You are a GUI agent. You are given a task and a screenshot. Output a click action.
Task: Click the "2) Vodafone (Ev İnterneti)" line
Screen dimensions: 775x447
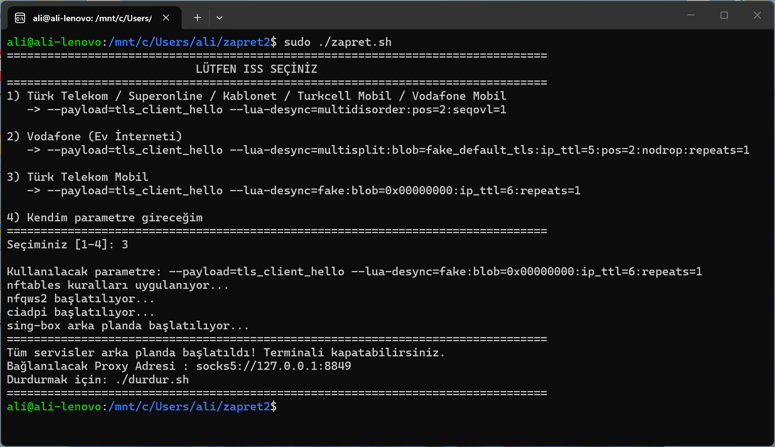(x=95, y=136)
